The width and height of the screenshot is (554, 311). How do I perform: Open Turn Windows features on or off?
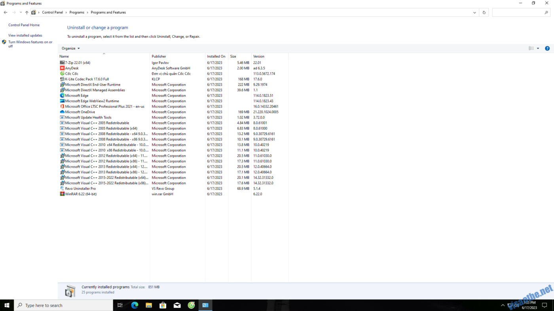(x=30, y=44)
